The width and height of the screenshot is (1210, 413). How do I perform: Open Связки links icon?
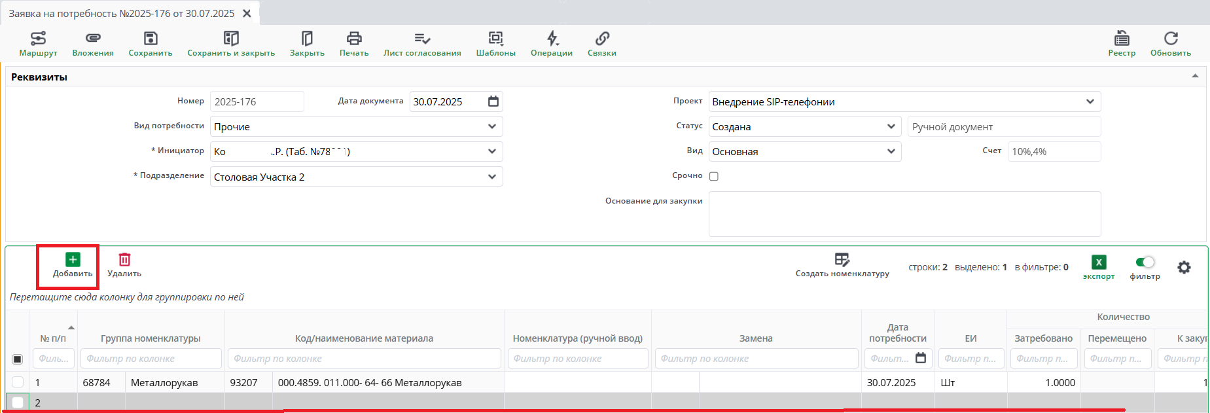602,43
